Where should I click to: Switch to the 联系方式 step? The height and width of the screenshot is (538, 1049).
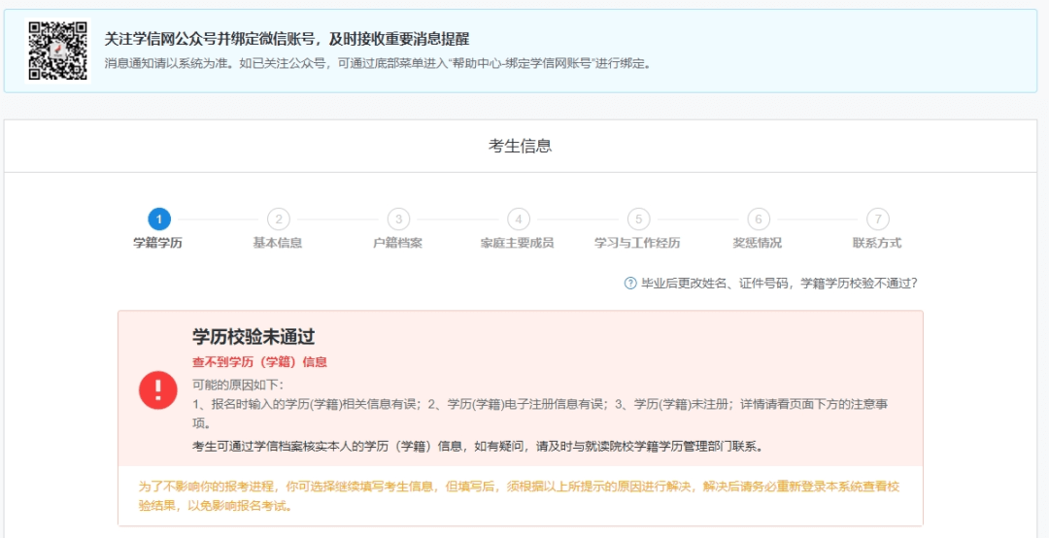pyautogui.click(x=878, y=243)
